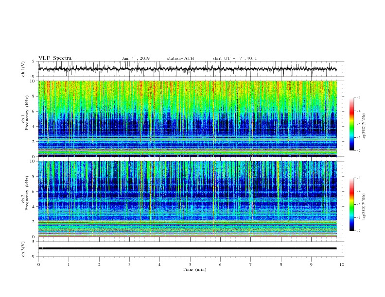
Task: Click the "-3" label on ch.1 color bar
Action: coord(359,98)
